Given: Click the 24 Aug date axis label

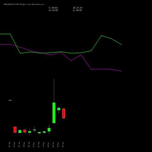Looking at the screenshot, I should coord(19,145).
